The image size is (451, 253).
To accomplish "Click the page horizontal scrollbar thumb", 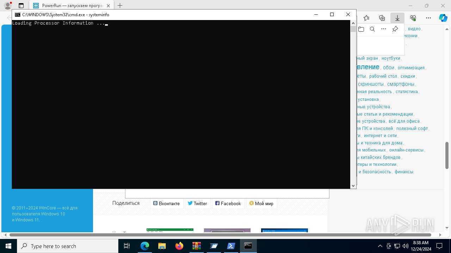I will (x=221, y=235).
